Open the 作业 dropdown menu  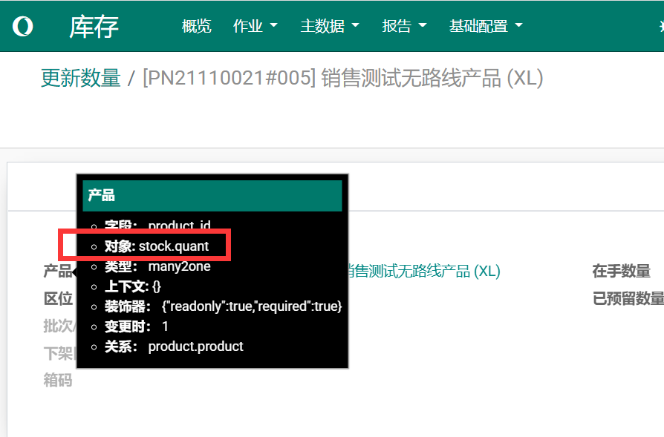255,26
